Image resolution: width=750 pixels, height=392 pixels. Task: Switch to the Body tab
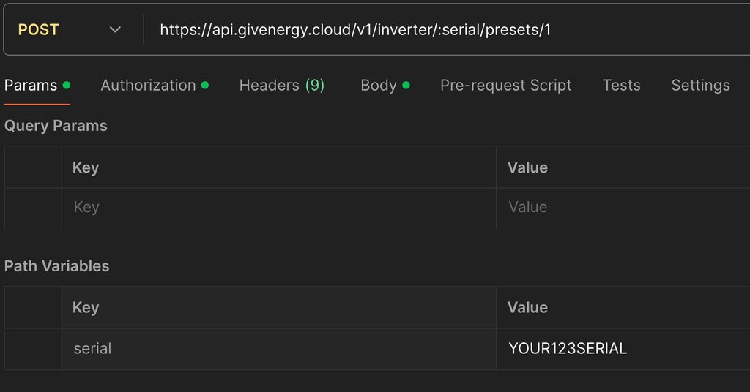point(379,86)
